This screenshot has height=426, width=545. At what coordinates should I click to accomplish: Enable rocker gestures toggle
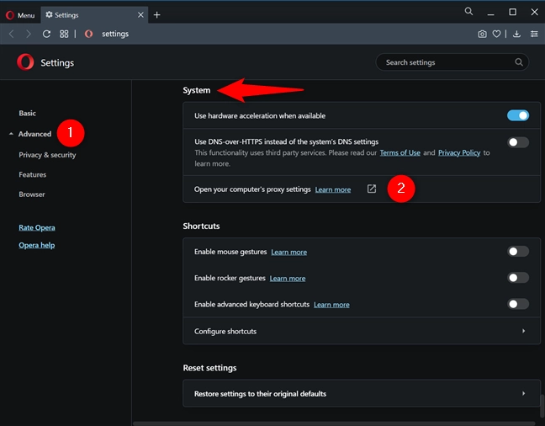coord(518,278)
